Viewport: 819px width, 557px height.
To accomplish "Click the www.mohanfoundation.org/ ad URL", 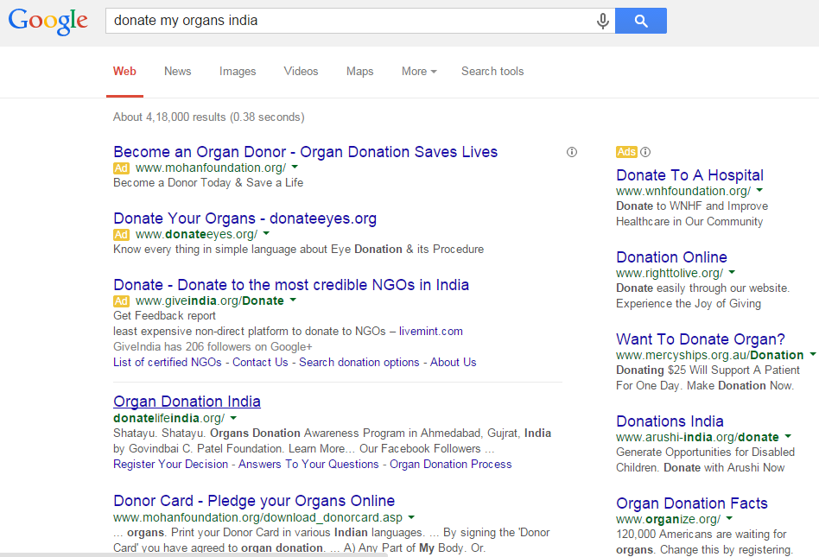I will [x=211, y=168].
